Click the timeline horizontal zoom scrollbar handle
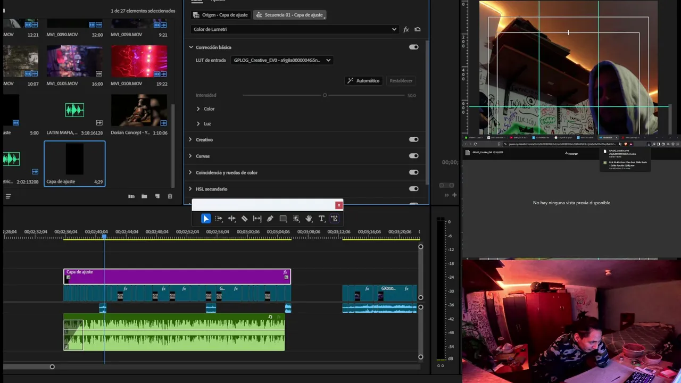 (x=52, y=367)
